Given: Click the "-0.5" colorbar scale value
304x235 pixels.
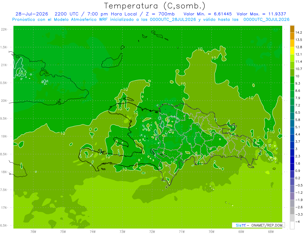Looking at the screenshot, I should [298, 185].
